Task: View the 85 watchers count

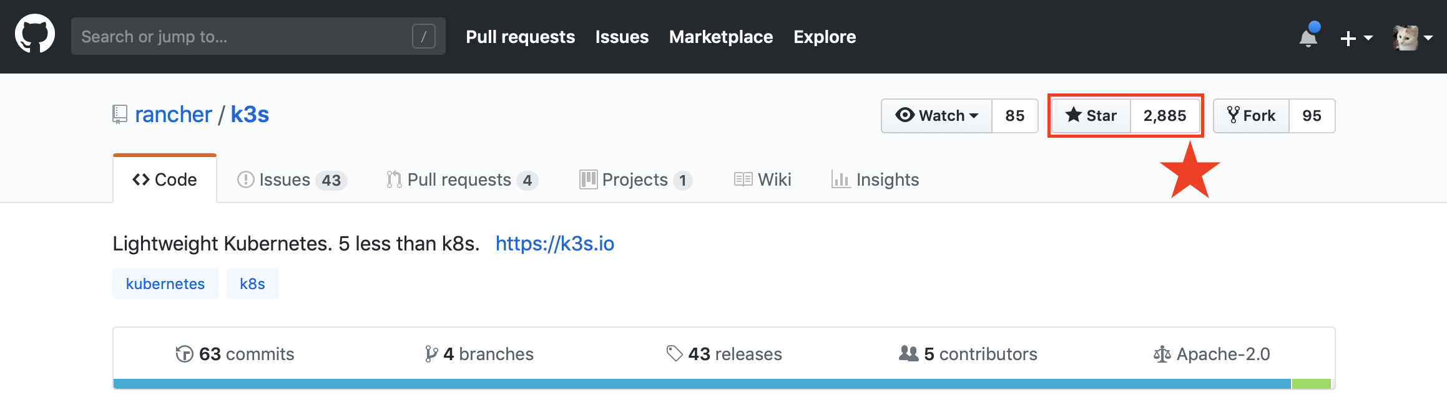Action: coord(1014,115)
